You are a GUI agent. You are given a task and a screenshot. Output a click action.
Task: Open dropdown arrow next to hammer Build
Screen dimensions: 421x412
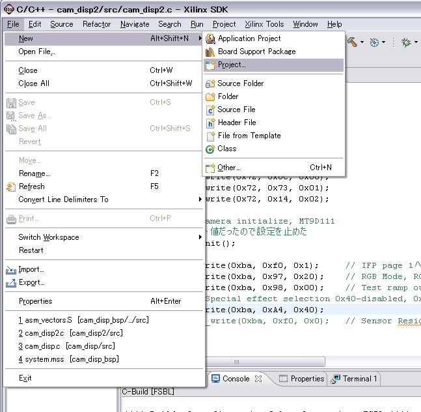362,42
